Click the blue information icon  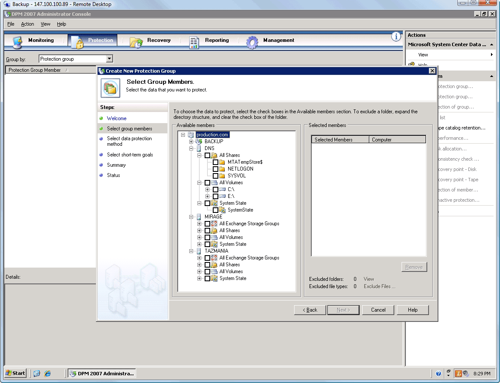(396, 37)
